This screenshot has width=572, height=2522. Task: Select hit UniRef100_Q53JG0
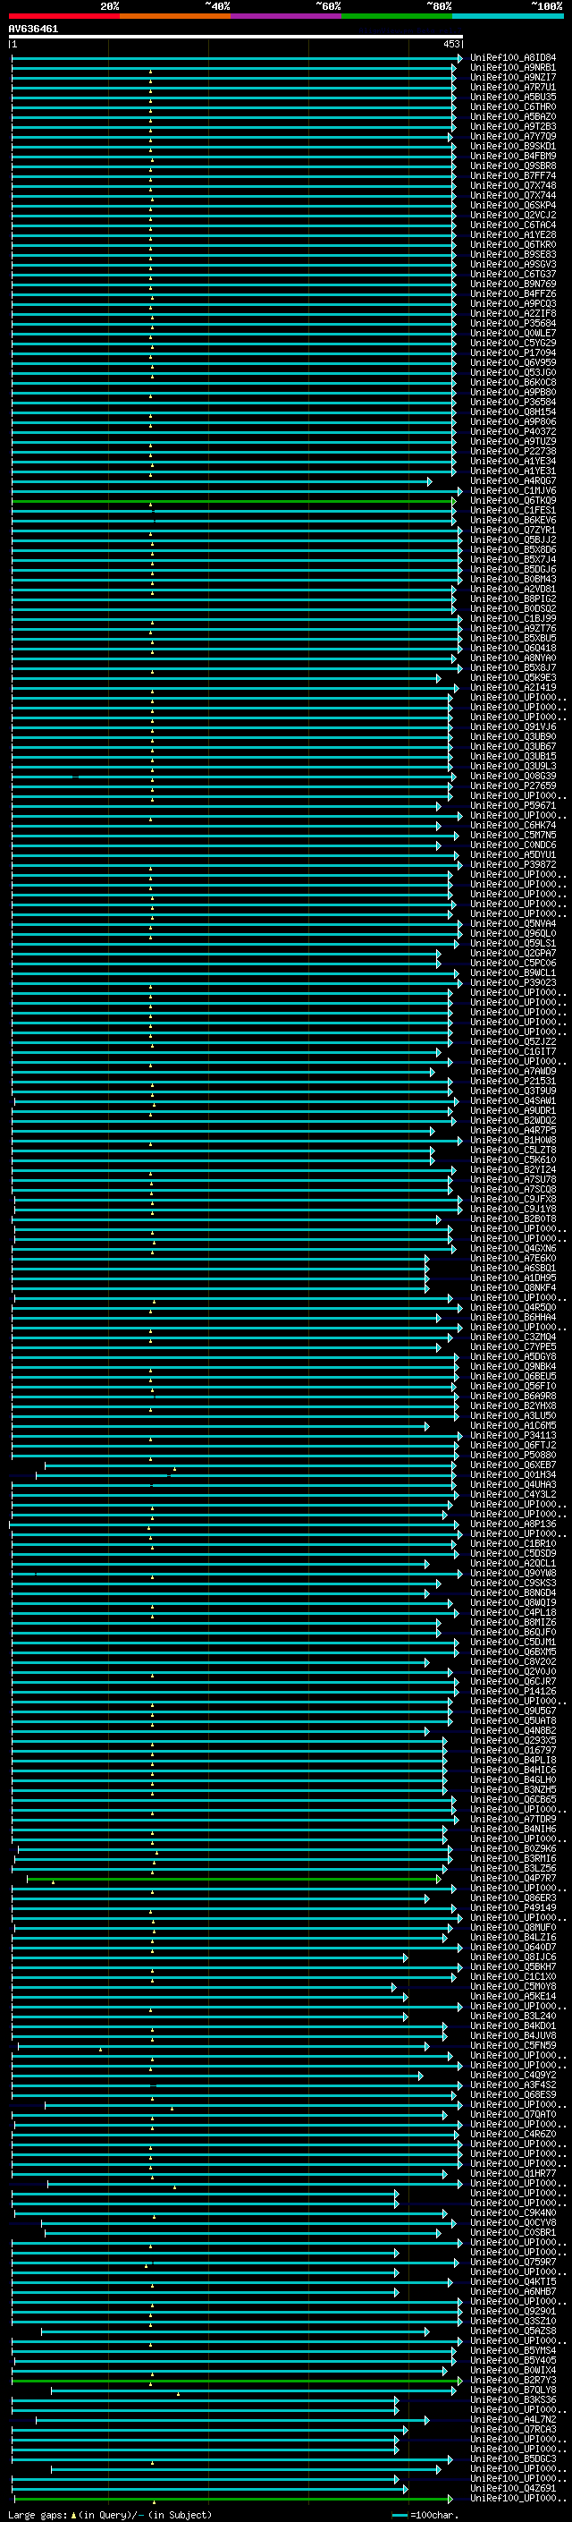pos(513,372)
